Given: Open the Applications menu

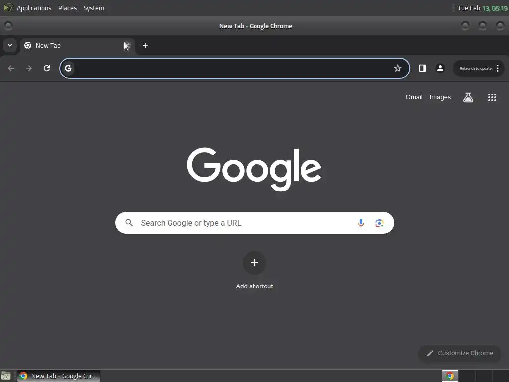Looking at the screenshot, I should click(x=34, y=8).
